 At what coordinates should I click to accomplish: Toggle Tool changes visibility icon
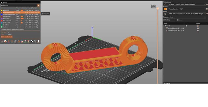18,41
